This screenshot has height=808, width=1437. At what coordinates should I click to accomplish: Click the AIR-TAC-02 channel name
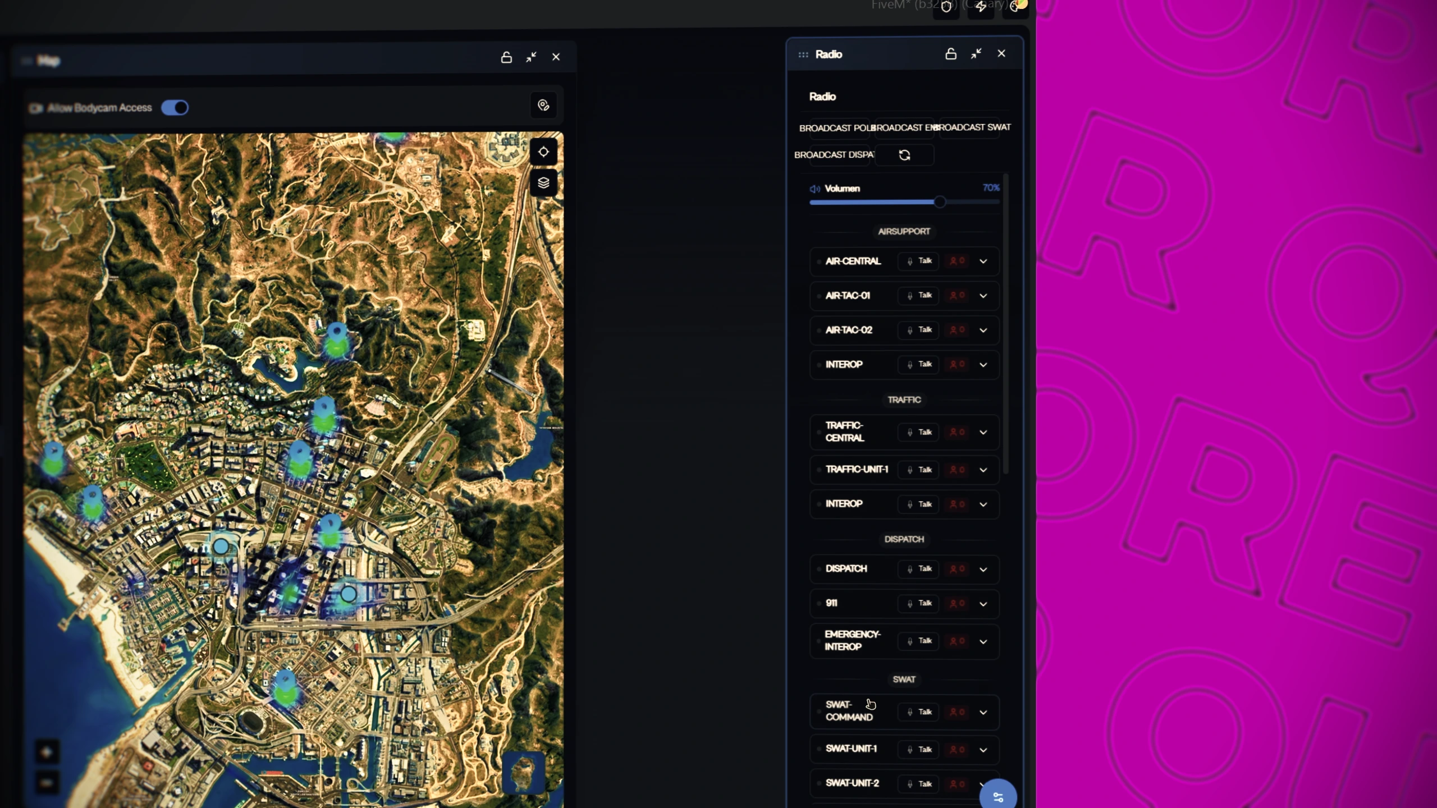(x=849, y=330)
